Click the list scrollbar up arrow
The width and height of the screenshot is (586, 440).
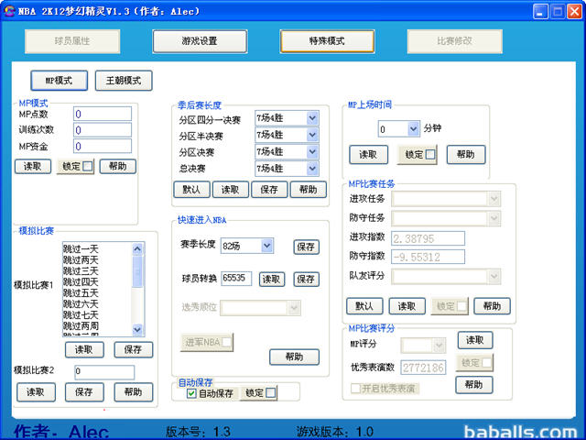coord(137,248)
